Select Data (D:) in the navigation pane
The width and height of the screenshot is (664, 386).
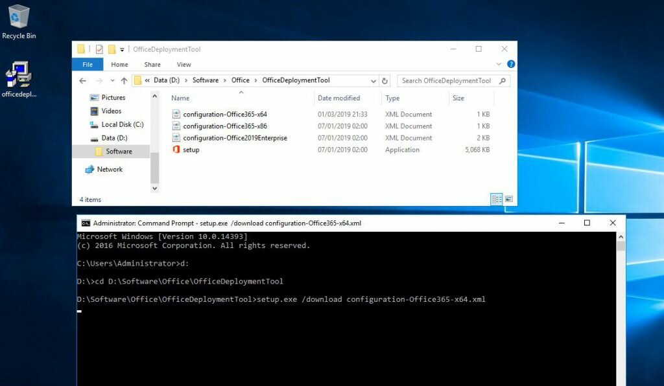tap(114, 138)
